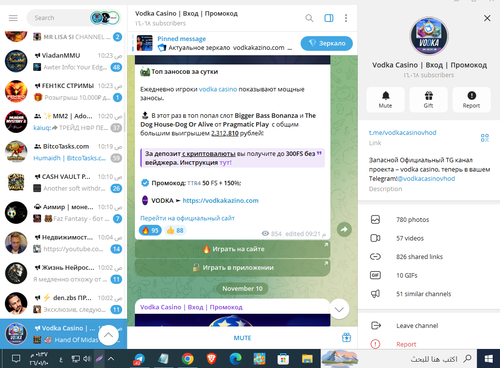500x368 pixels.
Task: Jump to the latest messages with the down chevron
Action: (339, 309)
